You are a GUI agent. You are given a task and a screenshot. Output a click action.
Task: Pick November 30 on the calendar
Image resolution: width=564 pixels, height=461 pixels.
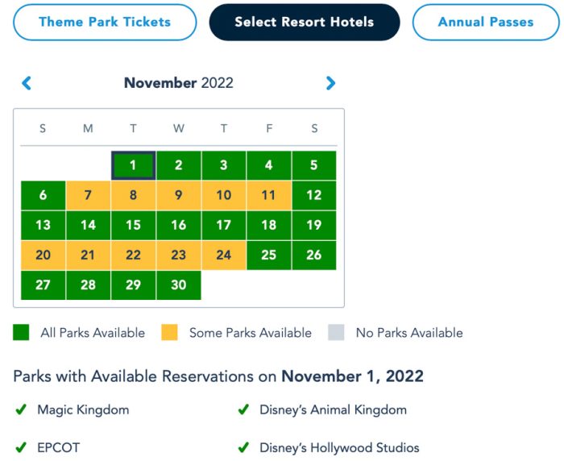click(178, 285)
